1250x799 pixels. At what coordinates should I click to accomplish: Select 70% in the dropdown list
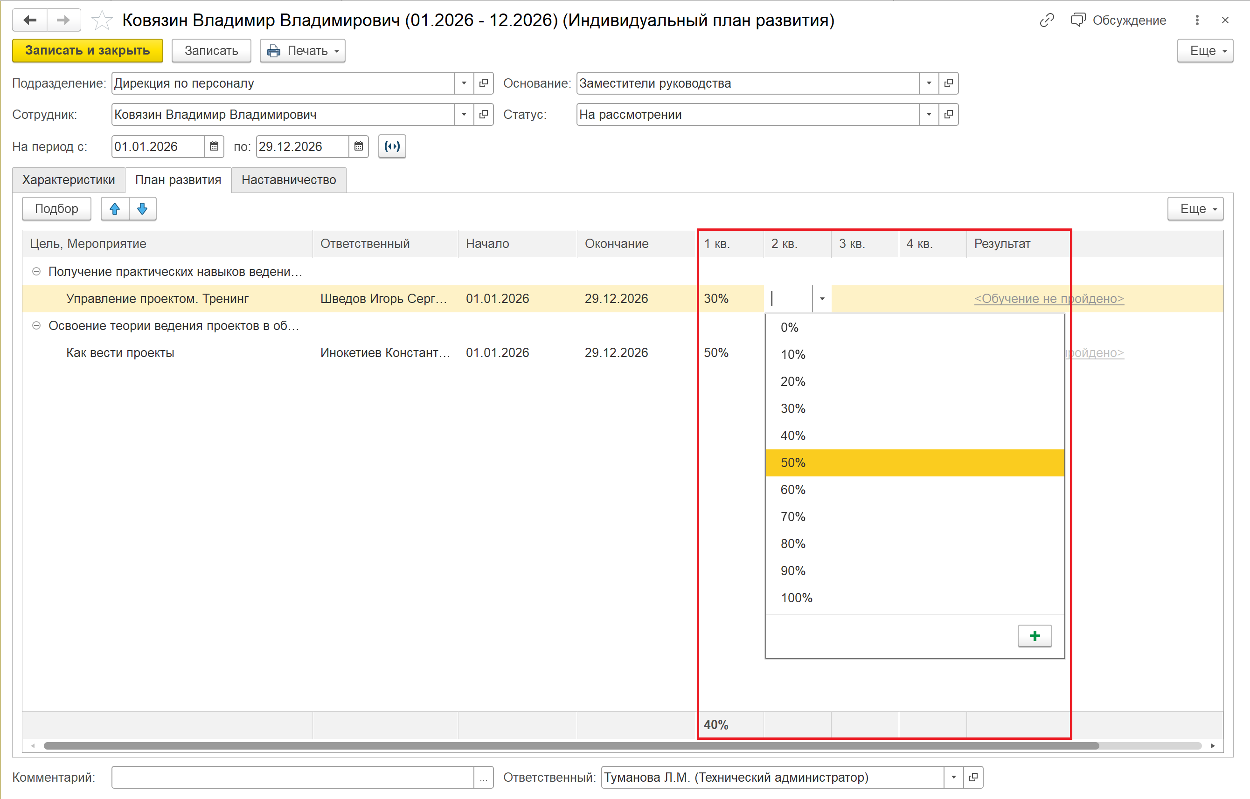(792, 517)
